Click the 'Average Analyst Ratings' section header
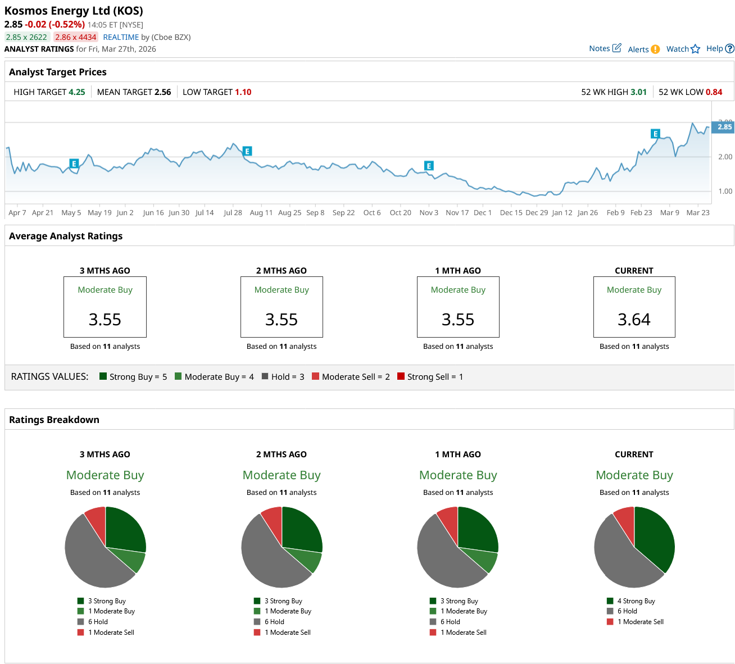735x664 pixels. tap(66, 236)
